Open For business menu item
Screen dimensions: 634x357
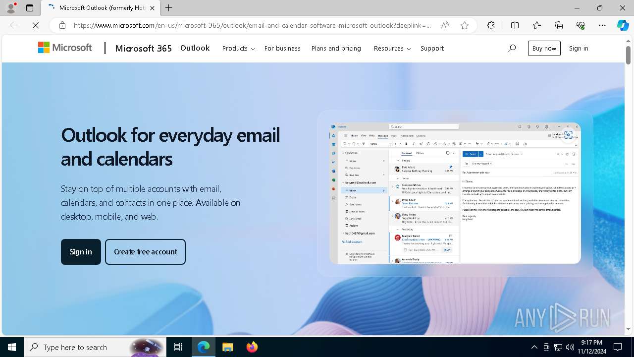[x=282, y=48]
